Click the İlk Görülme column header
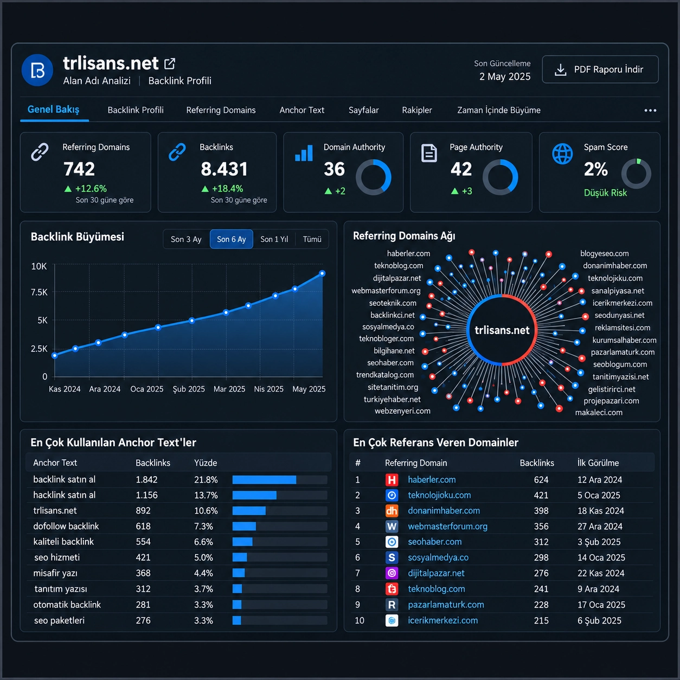The width and height of the screenshot is (680, 680). [x=598, y=463]
